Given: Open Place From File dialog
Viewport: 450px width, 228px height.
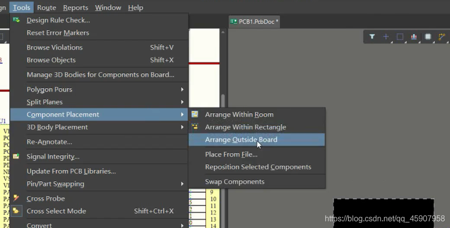Looking at the screenshot, I should coord(257,154).
